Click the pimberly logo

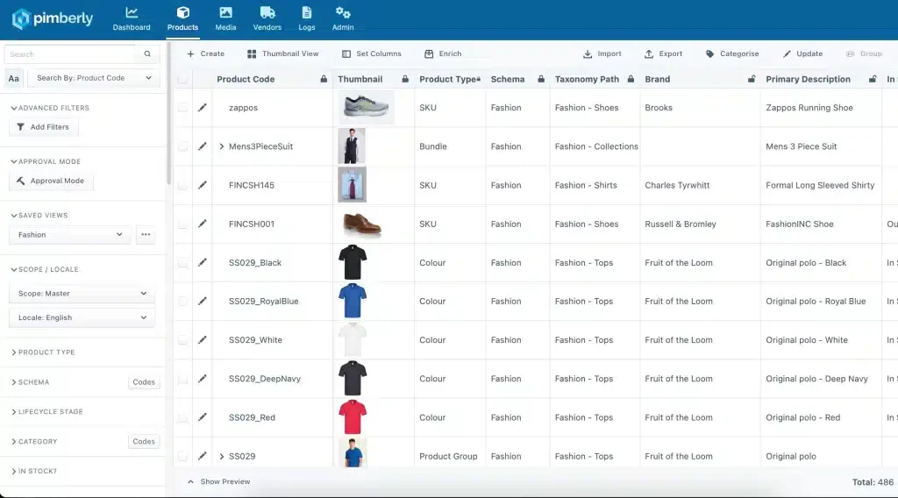(x=52, y=19)
